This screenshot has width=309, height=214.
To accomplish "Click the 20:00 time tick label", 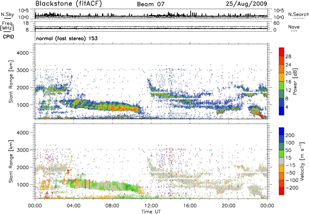I will pos(228,206).
